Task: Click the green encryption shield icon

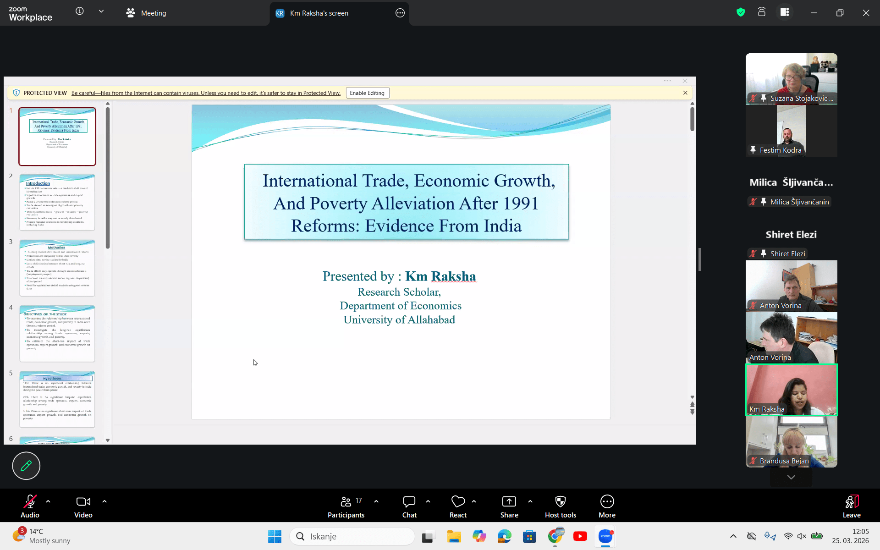Action: pyautogui.click(x=741, y=12)
